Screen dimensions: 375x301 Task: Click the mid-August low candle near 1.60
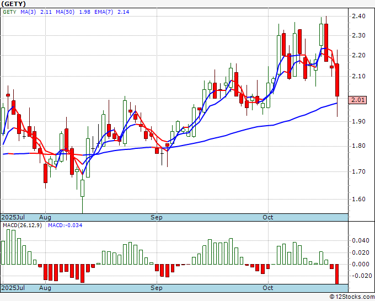click(83, 188)
